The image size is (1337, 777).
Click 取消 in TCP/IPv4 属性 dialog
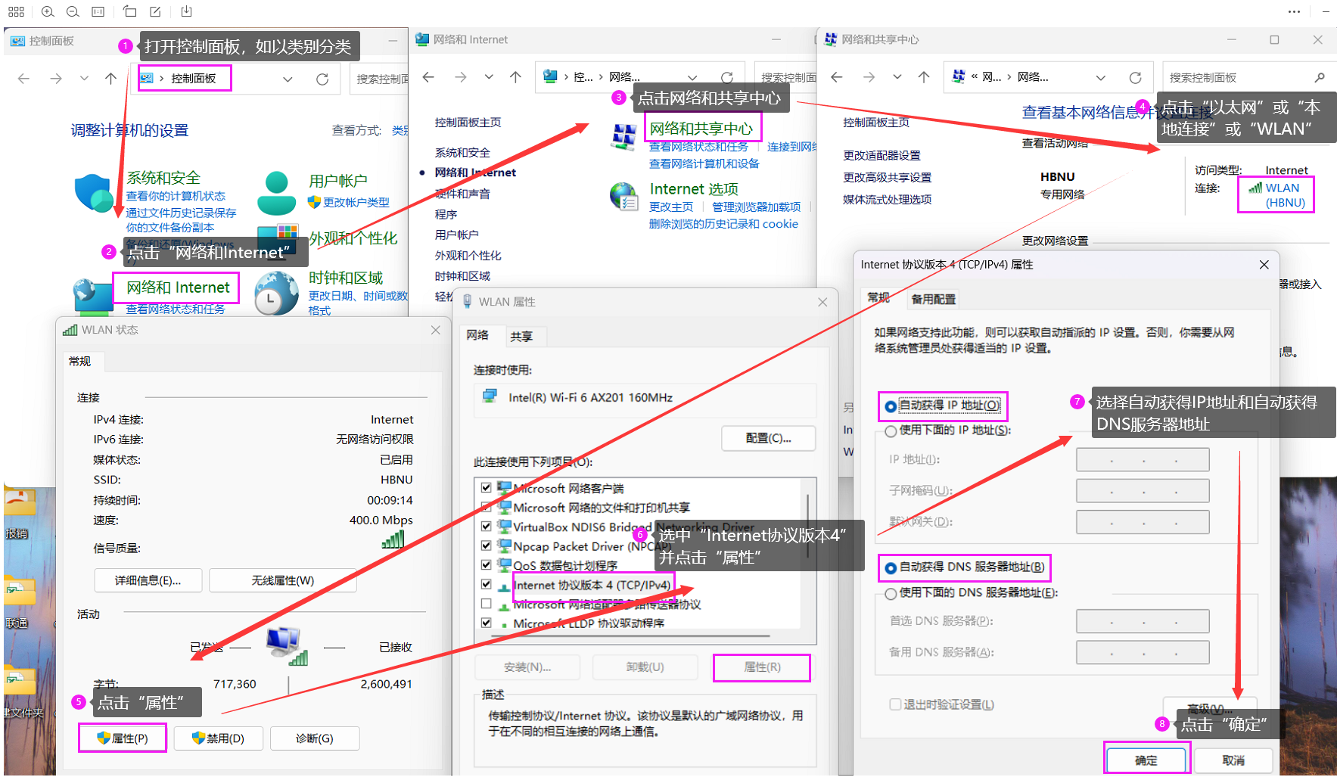(x=1233, y=760)
